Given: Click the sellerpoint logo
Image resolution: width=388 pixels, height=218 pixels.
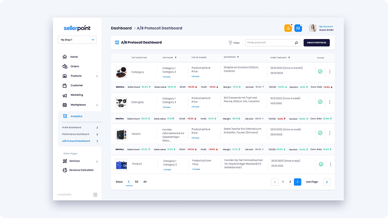Looking at the screenshot, I should [77, 28].
